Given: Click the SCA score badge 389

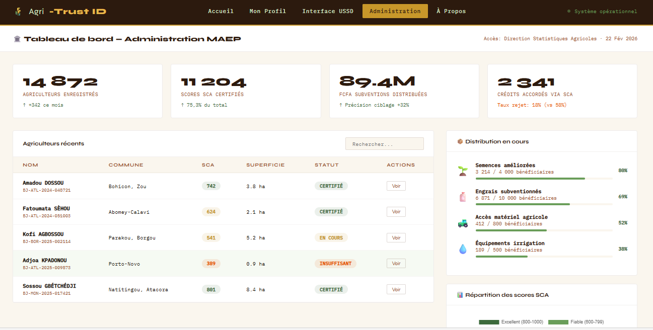Looking at the screenshot, I should (211, 264).
